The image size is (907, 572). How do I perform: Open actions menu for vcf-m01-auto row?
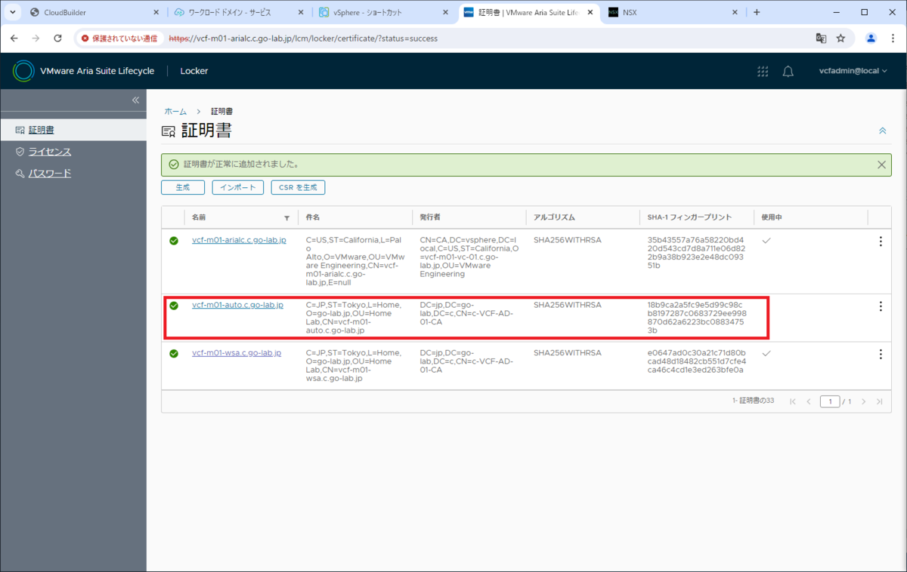tap(880, 306)
